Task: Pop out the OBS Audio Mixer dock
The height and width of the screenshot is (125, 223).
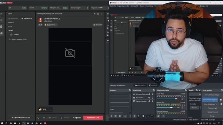Action: 186,90
